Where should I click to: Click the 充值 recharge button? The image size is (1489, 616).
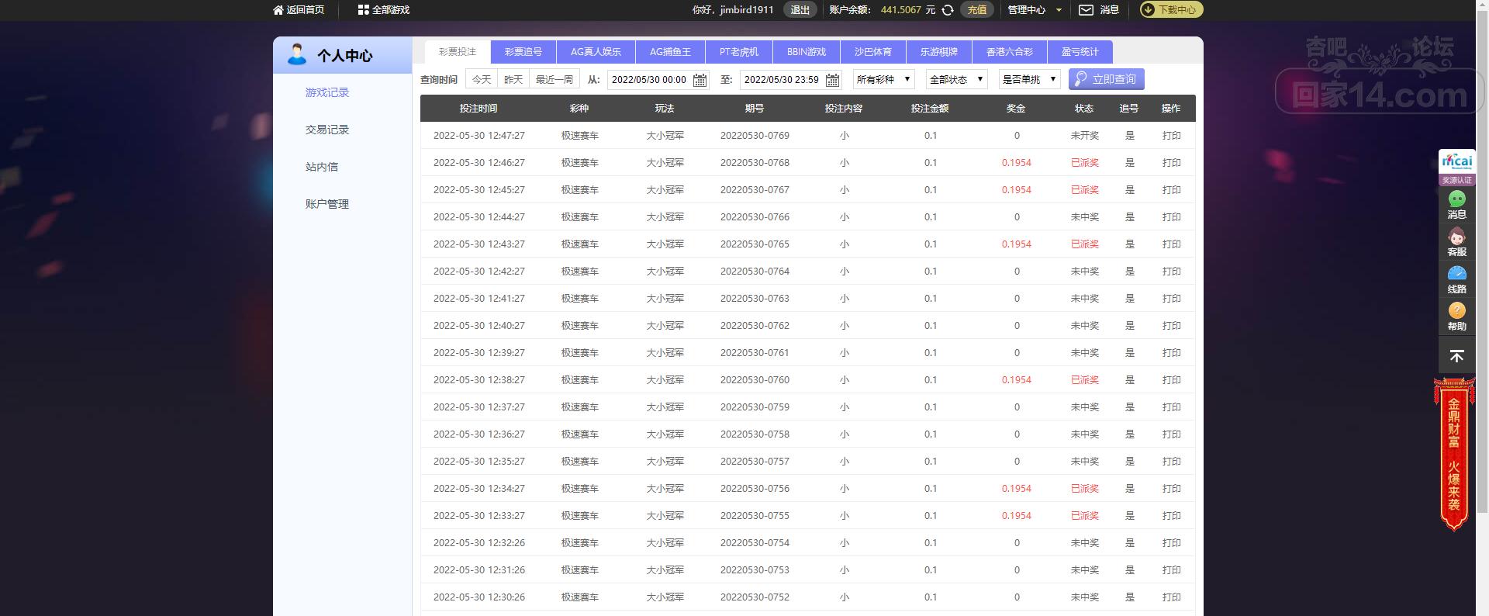pyautogui.click(x=976, y=10)
